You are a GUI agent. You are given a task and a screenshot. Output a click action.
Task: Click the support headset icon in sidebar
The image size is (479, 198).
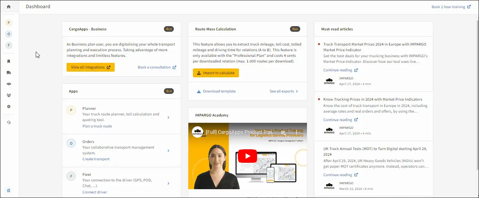(9, 122)
